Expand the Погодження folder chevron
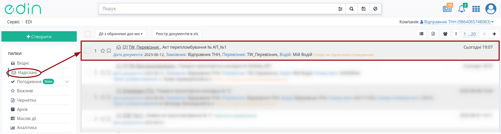This screenshot has width=501, height=134. pyautogui.click(x=67, y=82)
